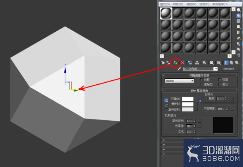
Task: Enable the 双面 (two-sided) checkbox
Action: 220,80
